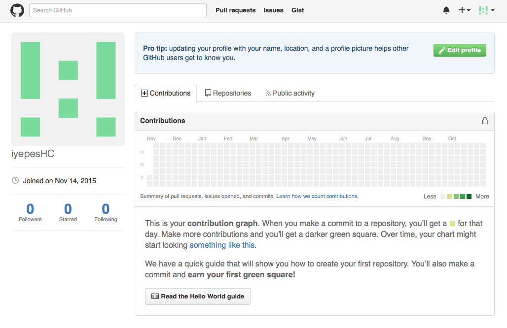The height and width of the screenshot is (328, 507).
Task: Go to Issues in top navigation
Action: click(273, 10)
